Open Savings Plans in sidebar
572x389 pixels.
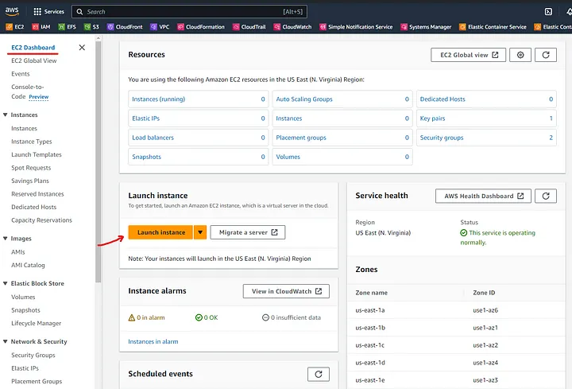[x=30, y=181]
